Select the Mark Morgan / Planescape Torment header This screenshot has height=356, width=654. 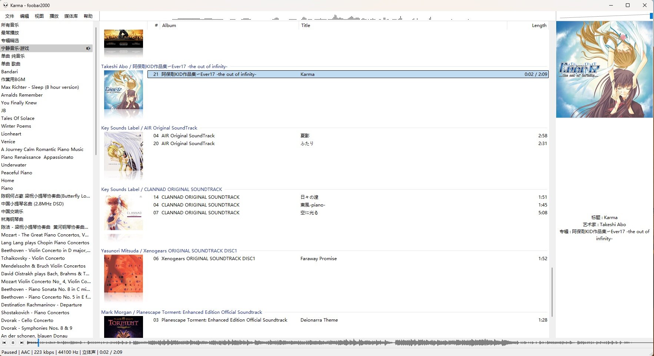[182, 312]
